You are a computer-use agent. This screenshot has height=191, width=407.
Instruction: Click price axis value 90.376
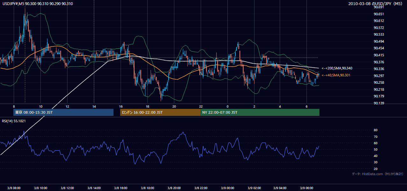point(379,62)
